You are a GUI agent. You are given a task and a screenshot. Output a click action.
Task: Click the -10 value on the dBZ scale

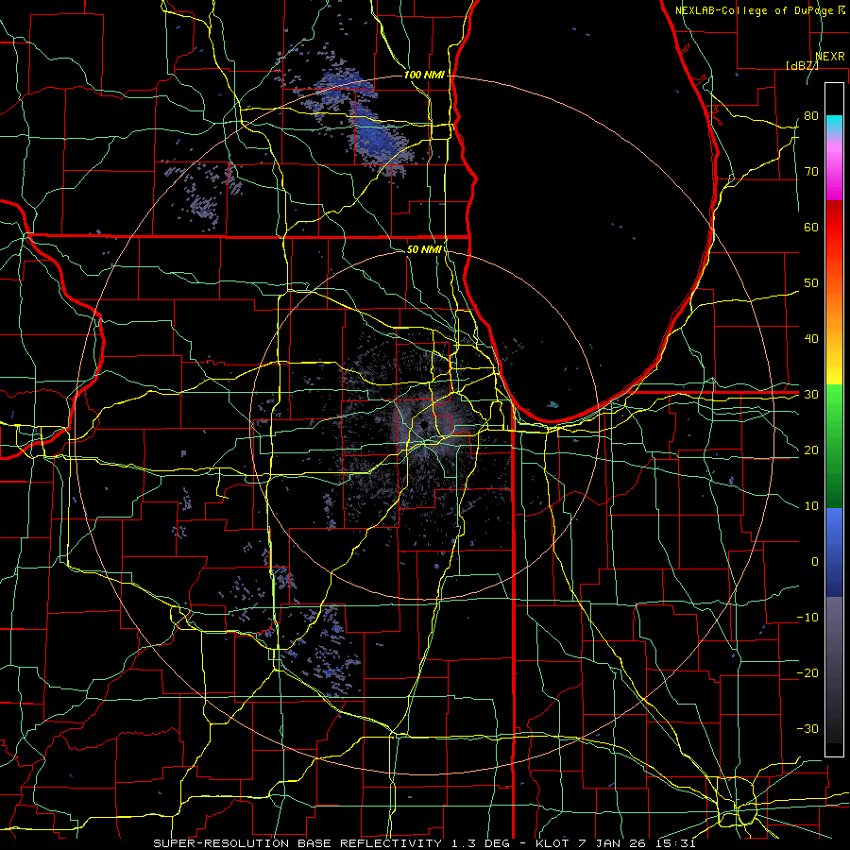(x=807, y=618)
